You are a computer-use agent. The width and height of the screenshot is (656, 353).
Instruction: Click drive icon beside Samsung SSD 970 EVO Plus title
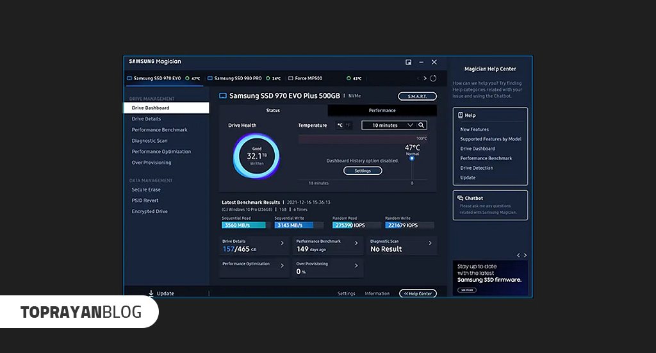(223, 96)
